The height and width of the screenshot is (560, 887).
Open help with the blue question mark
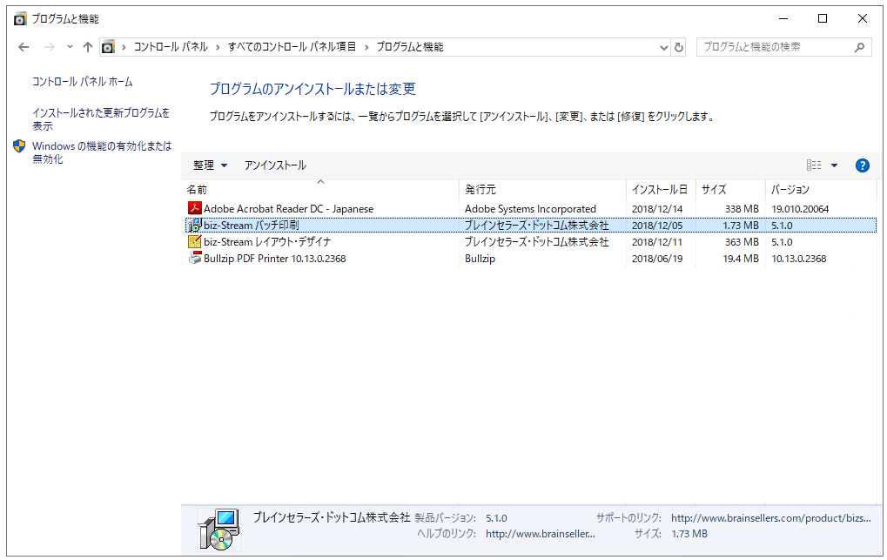coord(862,165)
